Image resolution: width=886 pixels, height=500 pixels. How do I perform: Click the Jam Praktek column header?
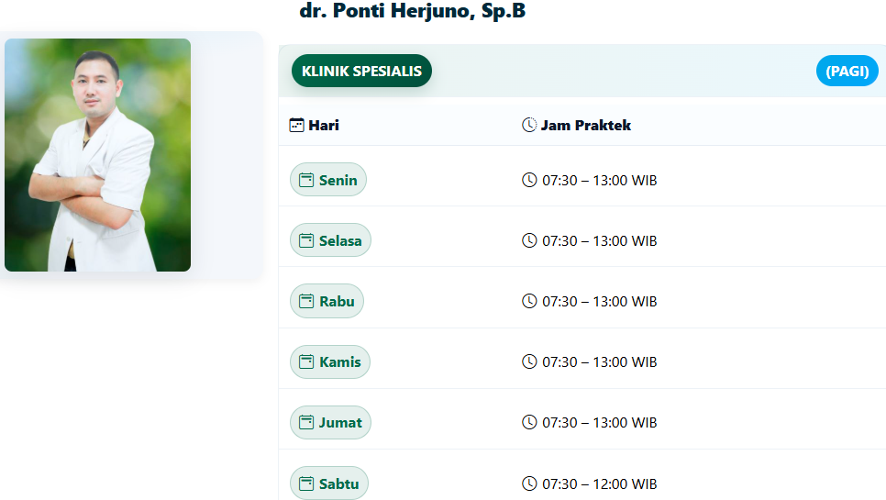(x=585, y=125)
